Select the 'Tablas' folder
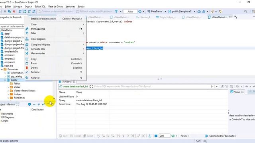This screenshot has height=143, width=255. (17, 83)
